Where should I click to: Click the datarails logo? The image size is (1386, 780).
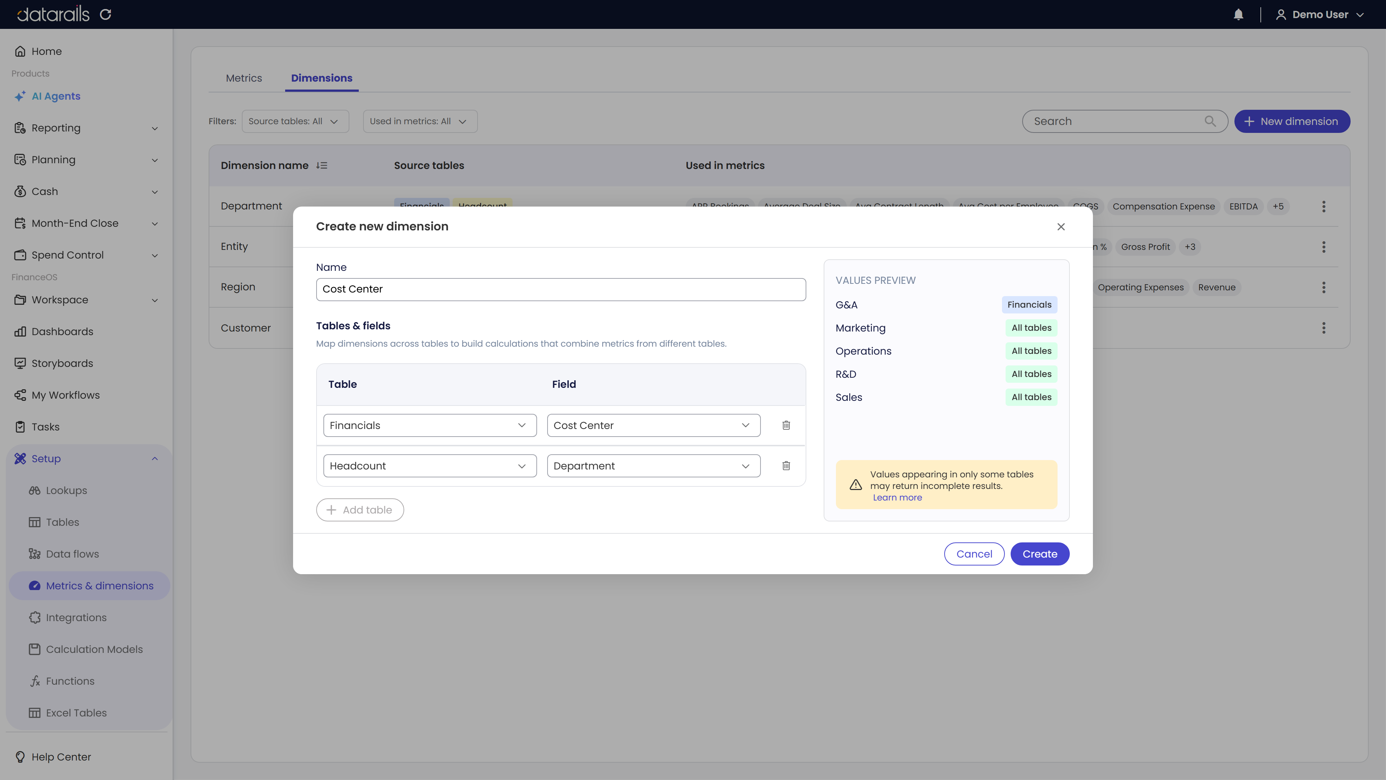[53, 14]
